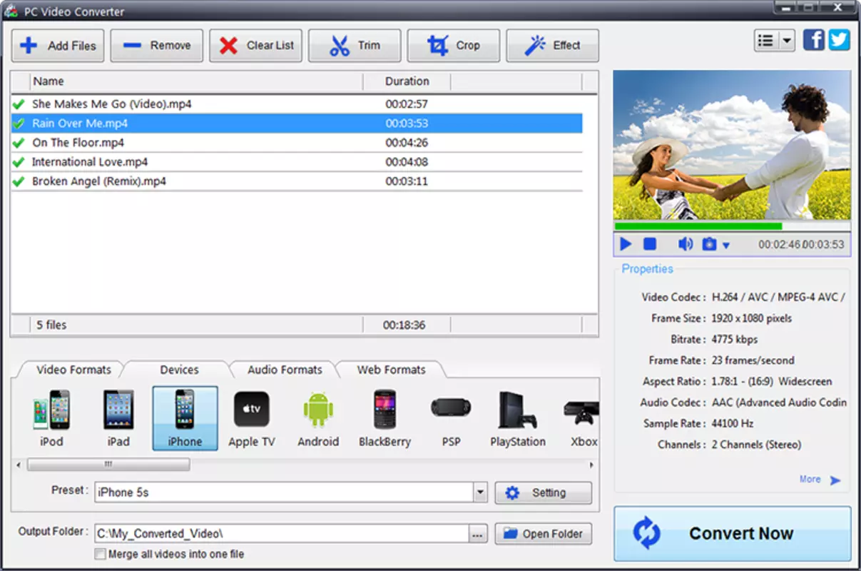Choose the Apple TV device icon
Viewport: 861px width, 571px height.
tap(252, 419)
